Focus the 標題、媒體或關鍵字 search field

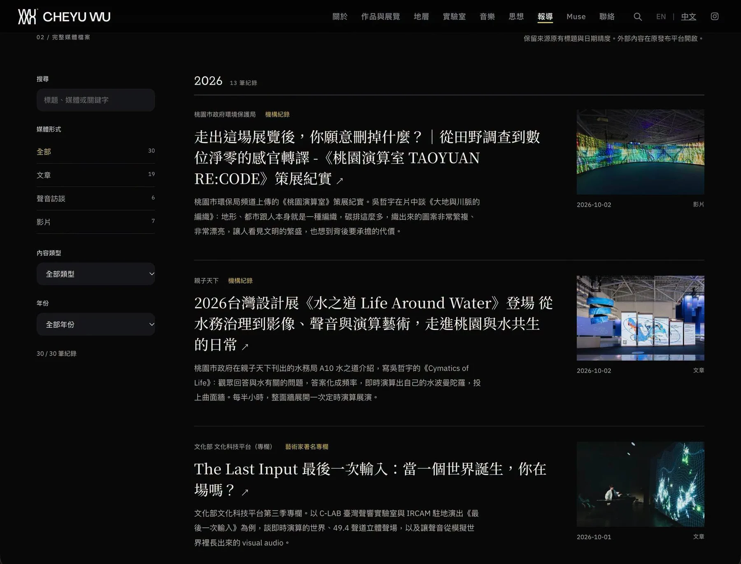coord(96,100)
